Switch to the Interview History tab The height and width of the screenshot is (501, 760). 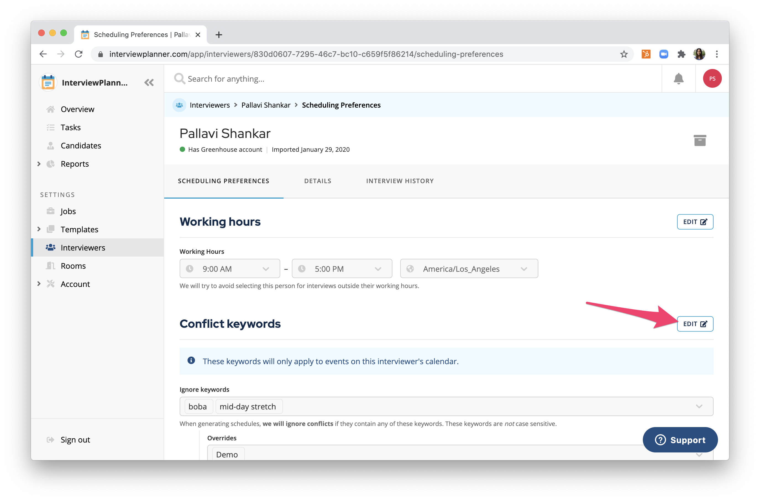pos(400,181)
